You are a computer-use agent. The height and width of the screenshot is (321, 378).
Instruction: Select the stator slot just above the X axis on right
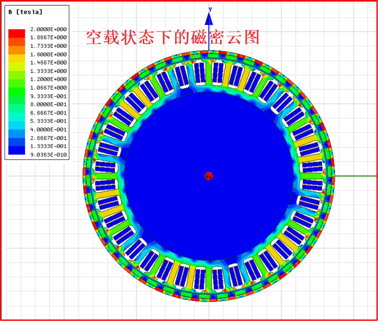pos(312,167)
